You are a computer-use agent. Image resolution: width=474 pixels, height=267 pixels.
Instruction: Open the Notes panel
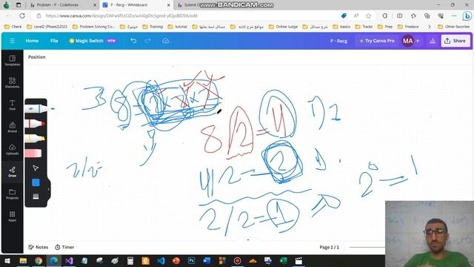(38, 247)
